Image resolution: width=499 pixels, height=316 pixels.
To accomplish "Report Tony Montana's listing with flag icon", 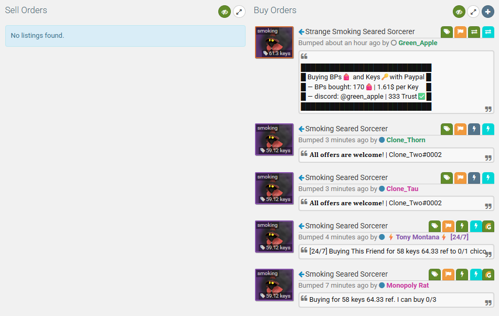I will [449, 226].
